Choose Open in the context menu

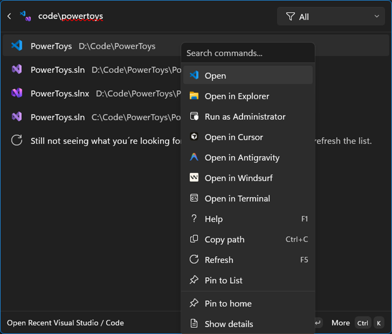click(x=248, y=75)
